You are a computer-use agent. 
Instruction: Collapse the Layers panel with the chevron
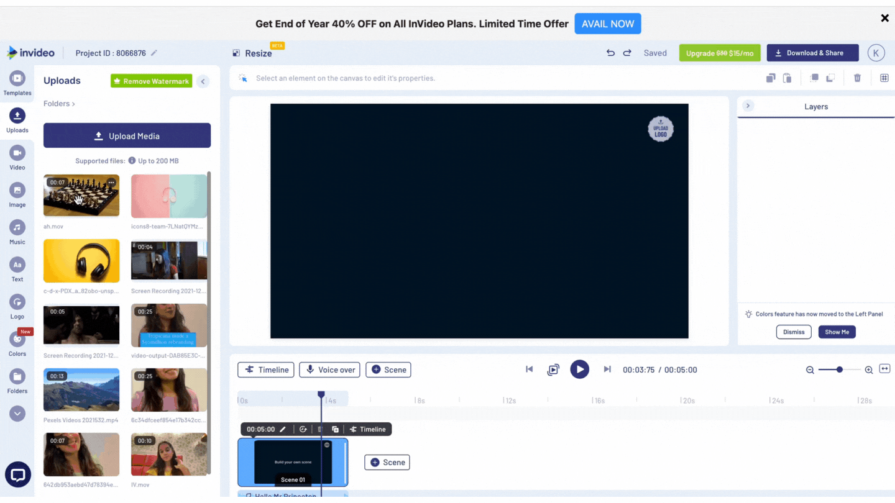[748, 106]
